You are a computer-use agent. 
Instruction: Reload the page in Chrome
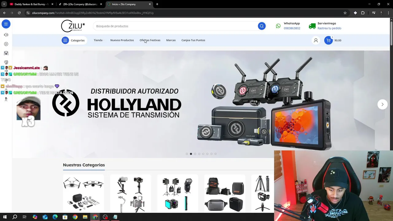pos(19,13)
